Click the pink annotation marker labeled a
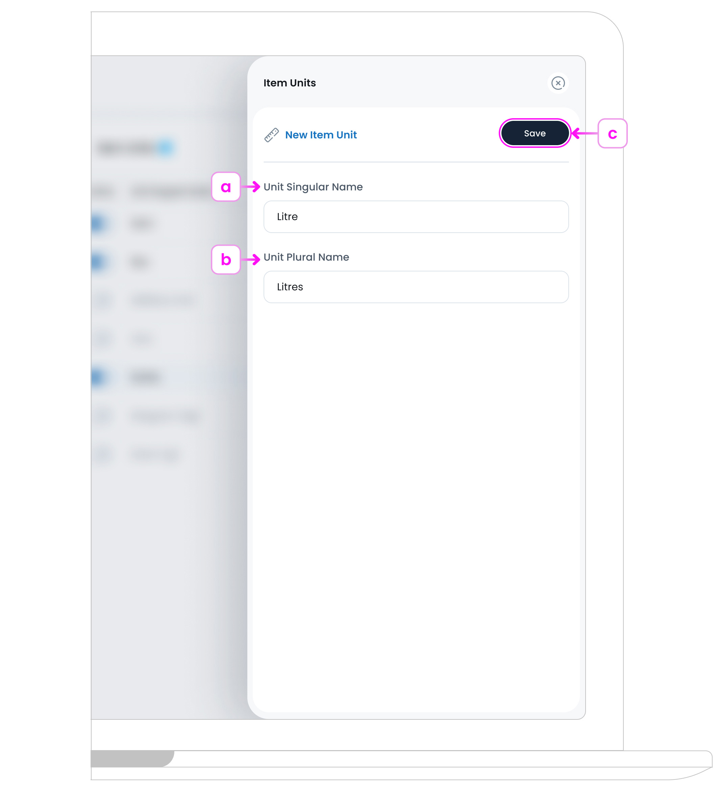 (x=226, y=187)
